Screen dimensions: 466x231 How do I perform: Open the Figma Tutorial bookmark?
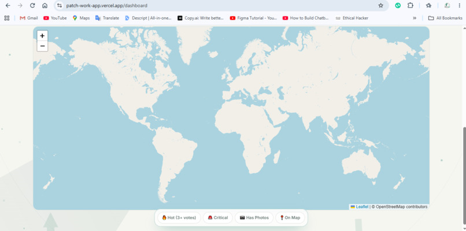pyautogui.click(x=253, y=18)
